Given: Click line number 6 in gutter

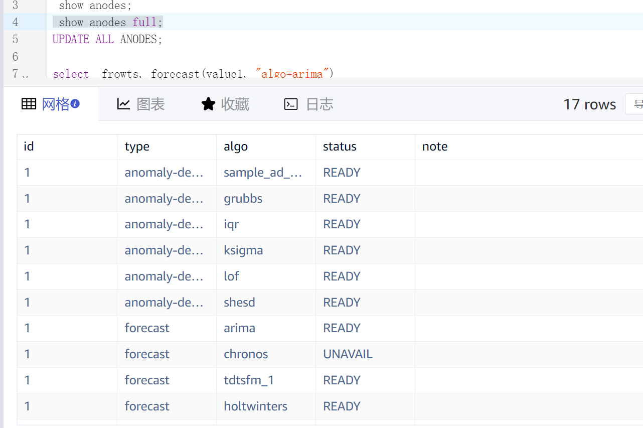Looking at the screenshot, I should click(x=15, y=56).
